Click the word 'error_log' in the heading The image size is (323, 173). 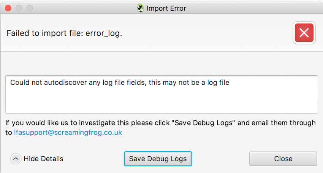click(x=103, y=33)
